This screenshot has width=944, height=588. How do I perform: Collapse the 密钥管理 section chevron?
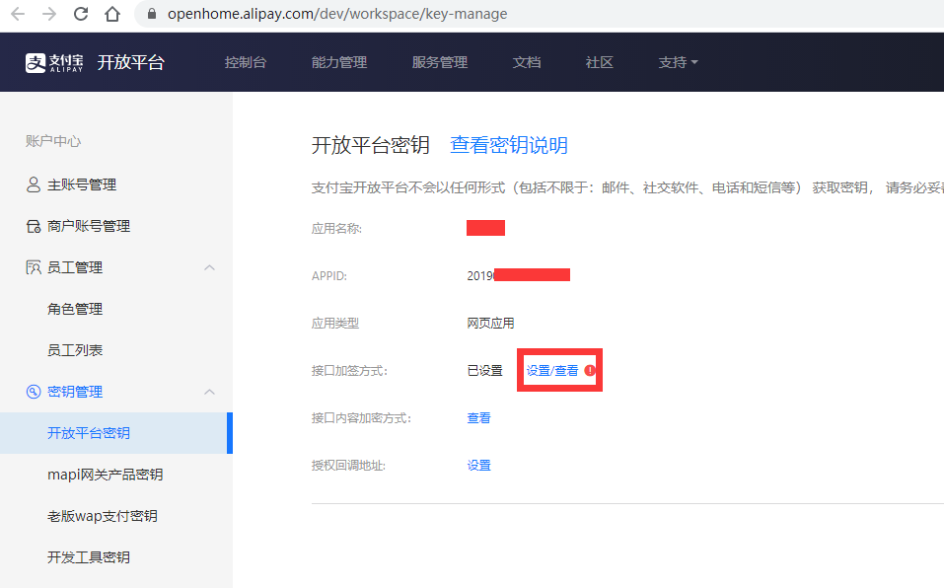coord(209,392)
